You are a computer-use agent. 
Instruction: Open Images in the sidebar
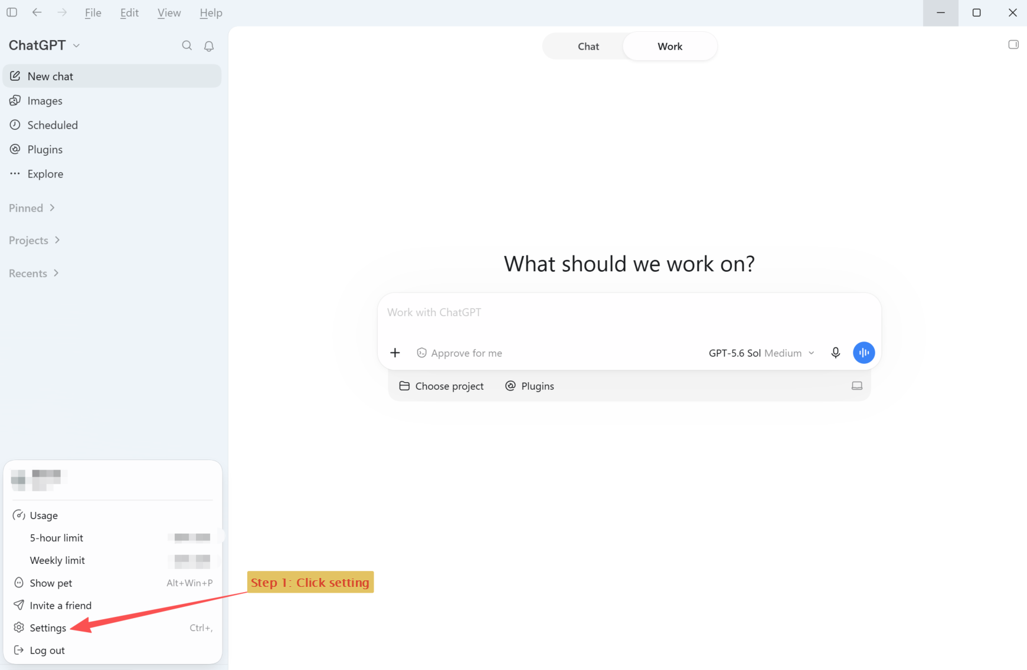(112, 101)
